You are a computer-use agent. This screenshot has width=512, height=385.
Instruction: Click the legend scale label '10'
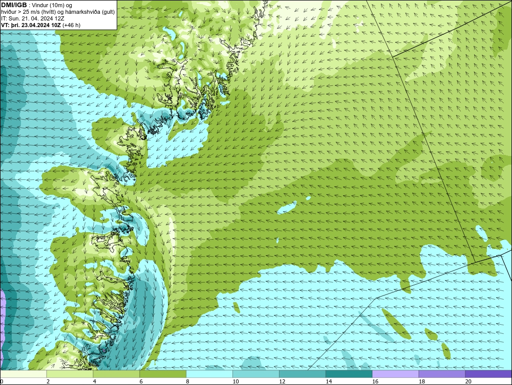click(x=236, y=381)
